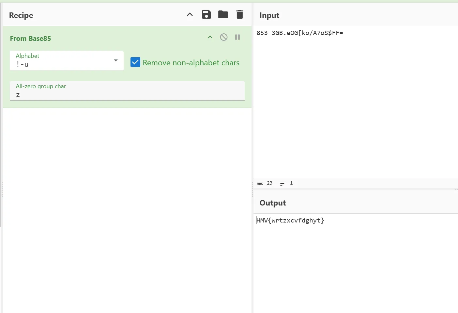Click the decoded HMV output text
The image size is (458, 313).
(290, 221)
